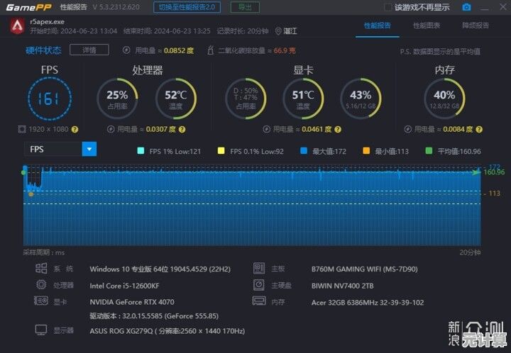Click the help icon beside 1920 × 1080
The width and height of the screenshot is (511, 353).
point(75,130)
